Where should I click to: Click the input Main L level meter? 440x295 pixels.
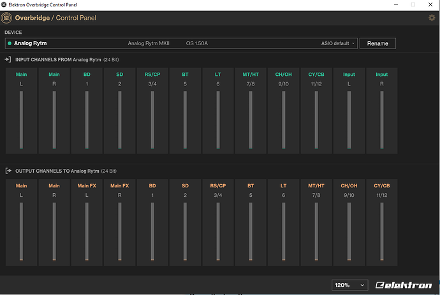coord(21,120)
